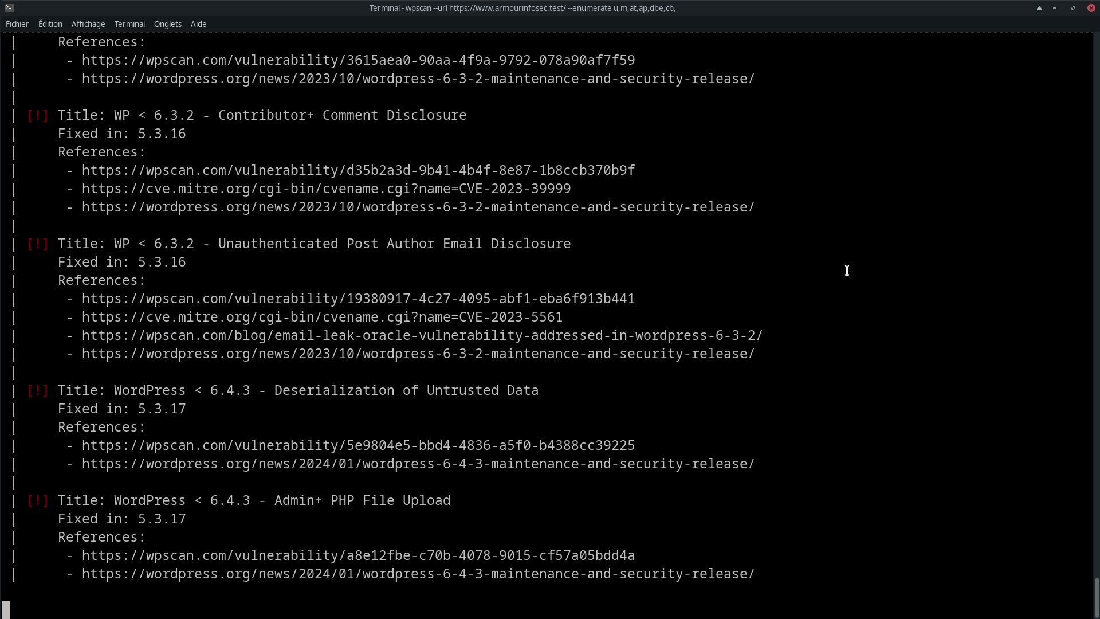Click the Deserialization of Untrusted Data title
Viewport: 1100px width, 619px height.
(298, 390)
